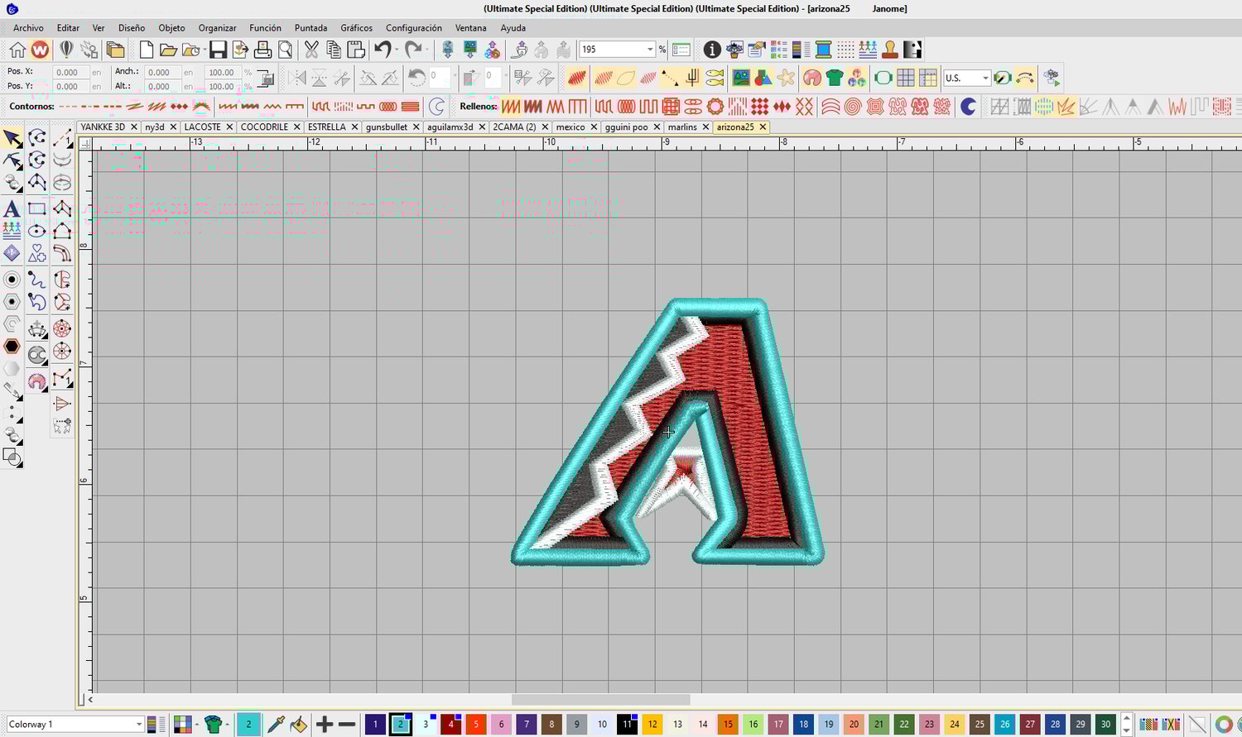The height and width of the screenshot is (737, 1242).
Task: Open print preview magnifier icon
Action: (x=285, y=50)
